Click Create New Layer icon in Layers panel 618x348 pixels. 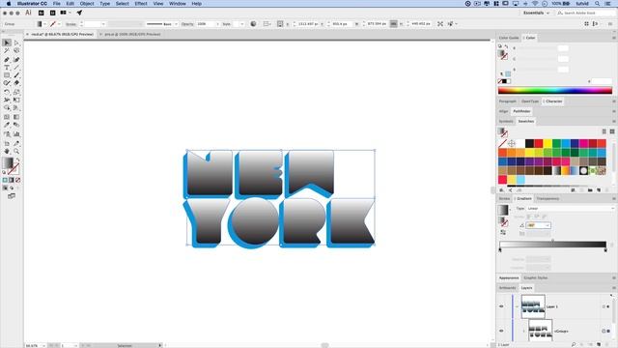coord(599,344)
